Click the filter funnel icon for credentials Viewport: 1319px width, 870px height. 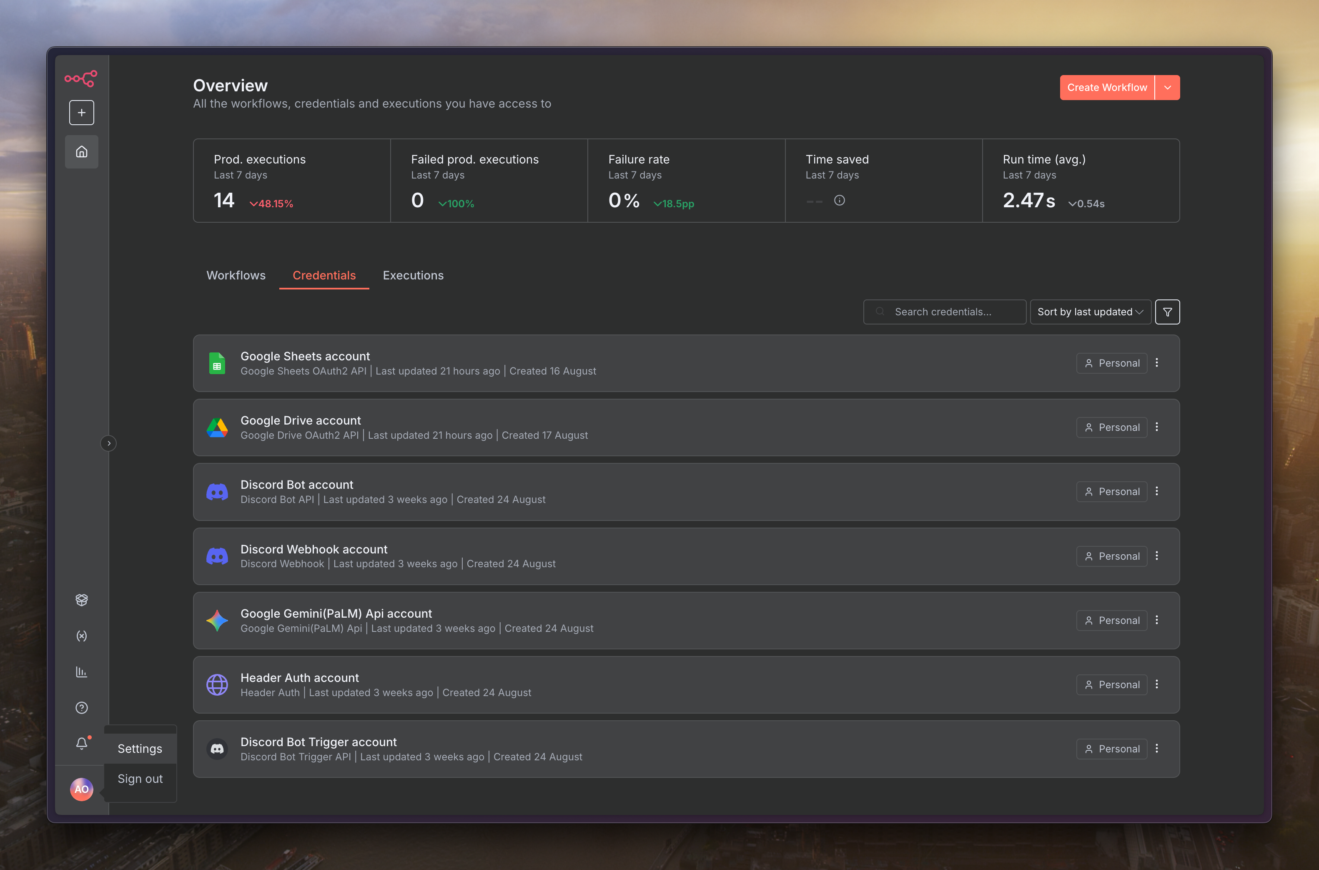1167,312
